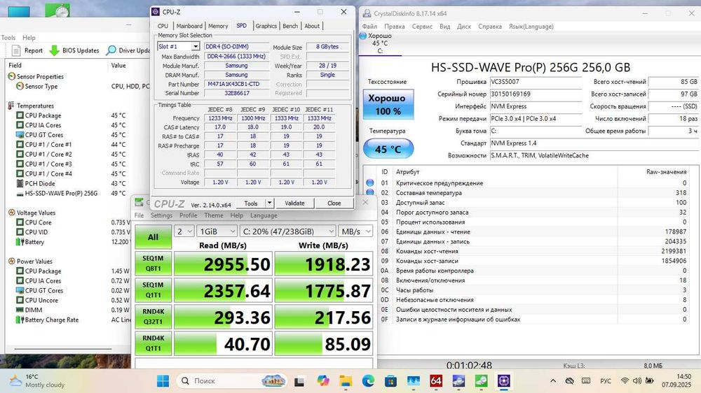Viewport: 701px width, 393px height.
Task: Click the Report icon in the AIDA64 toolbar
Action: 16,50
